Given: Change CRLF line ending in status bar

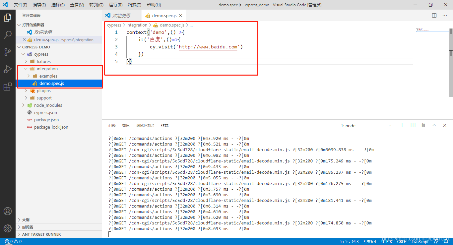Looking at the screenshot, I should [x=402, y=241].
